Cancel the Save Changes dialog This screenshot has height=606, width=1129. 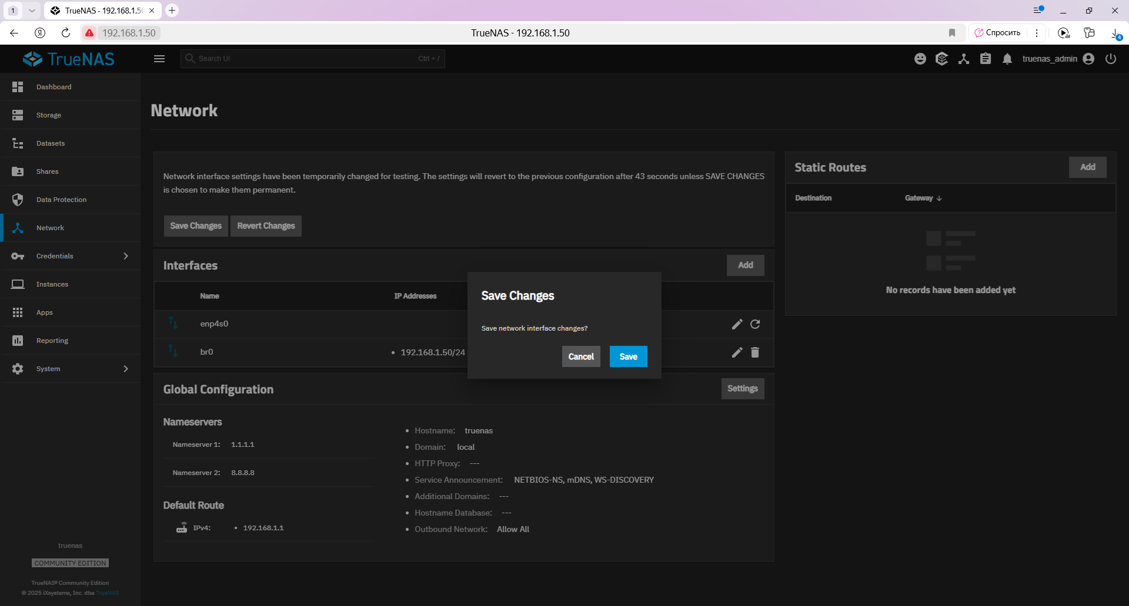point(581,356)
